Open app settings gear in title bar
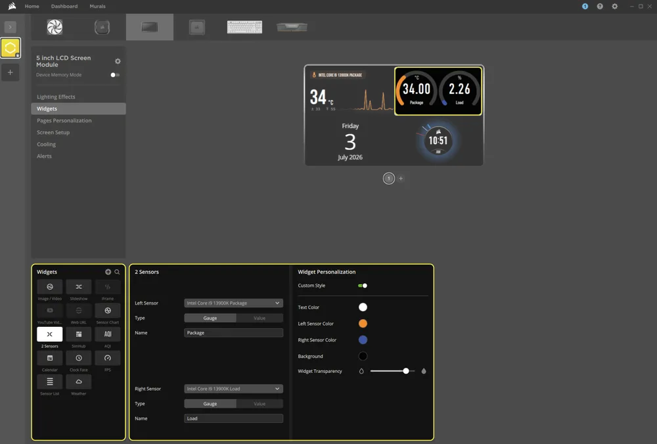Screen dimensions: 657x444 (615, 7)
